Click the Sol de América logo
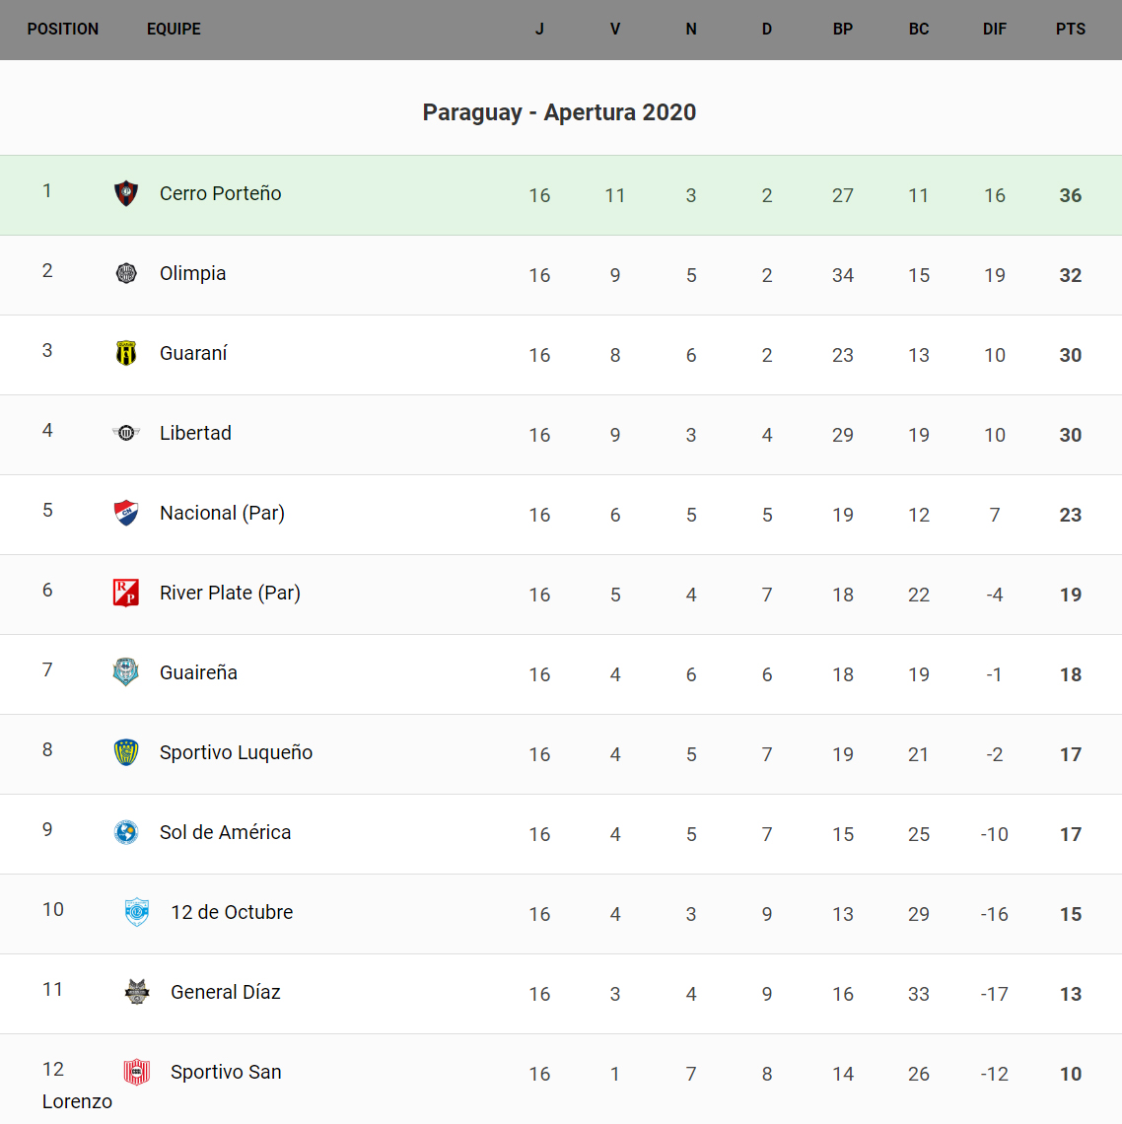Viewport: 1122px width, 1124px height. [126, 832]
